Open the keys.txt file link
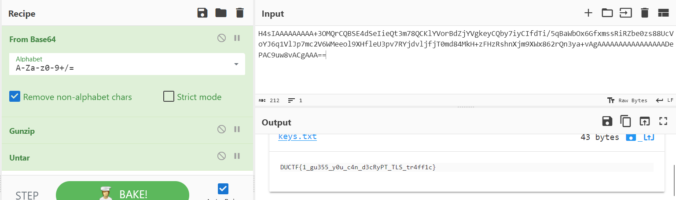Screen dimensions: 676x200 (x=298, y=136)
